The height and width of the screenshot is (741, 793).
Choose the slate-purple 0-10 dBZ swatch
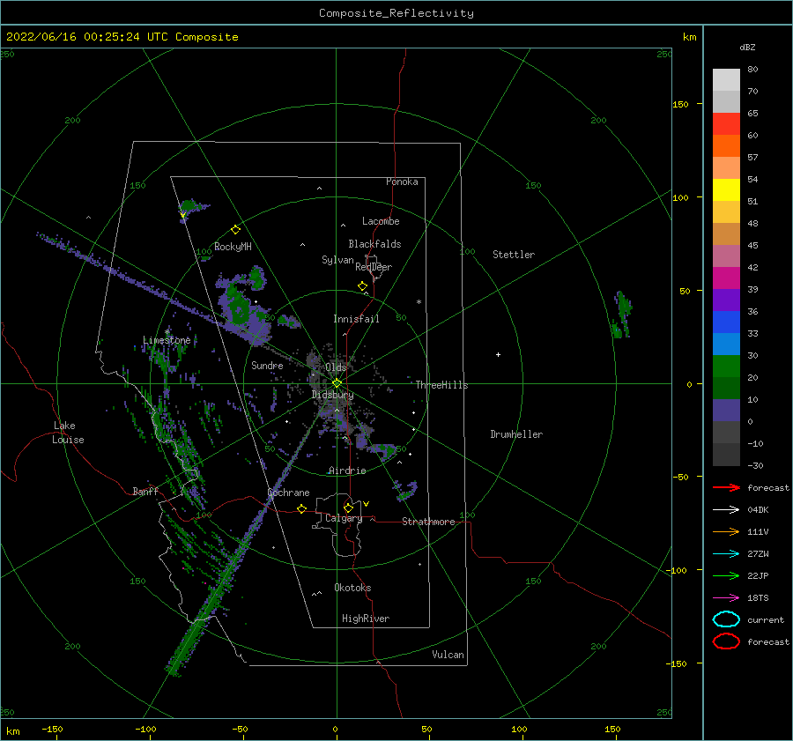[726, 411]
